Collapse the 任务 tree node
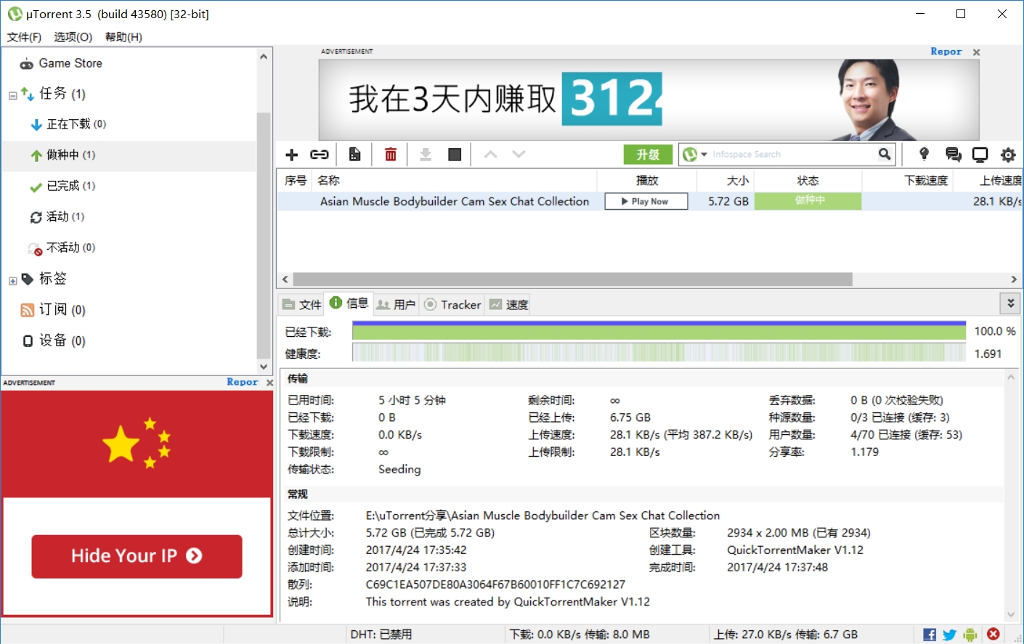The image size is (1024, 644). click(x=12, y=95)
